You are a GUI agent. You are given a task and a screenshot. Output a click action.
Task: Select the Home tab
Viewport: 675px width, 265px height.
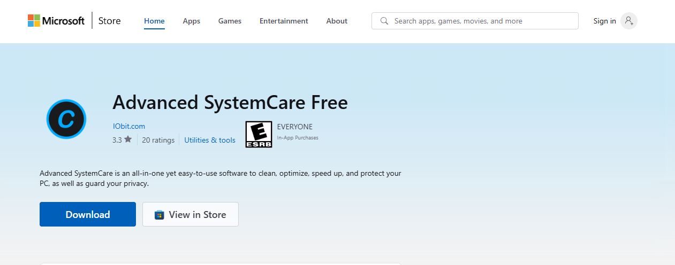[154, 21]
